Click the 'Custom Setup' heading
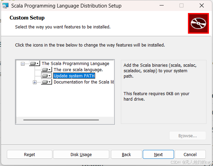Screen dimensions: 213x166 pos(27,18)
